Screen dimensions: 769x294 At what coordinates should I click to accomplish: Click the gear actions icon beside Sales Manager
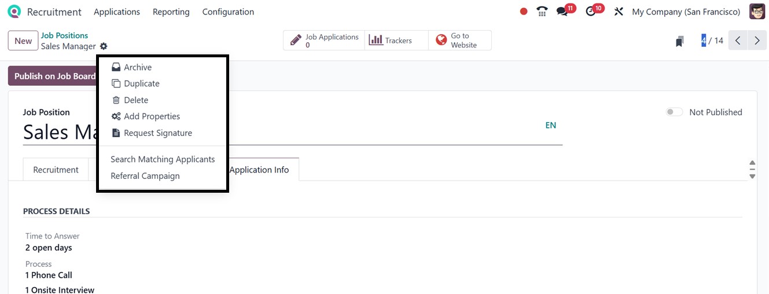(104, 46)
